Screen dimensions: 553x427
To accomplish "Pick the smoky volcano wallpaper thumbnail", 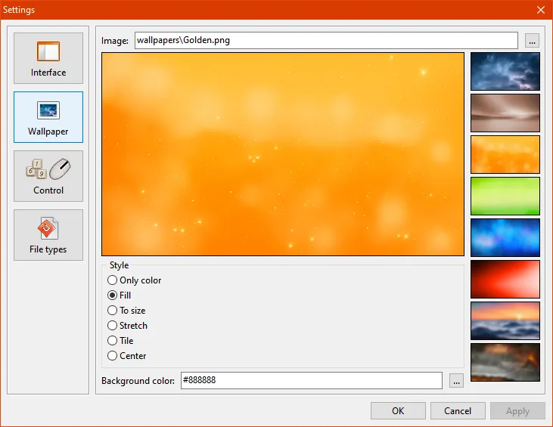I will click(505, 363).
